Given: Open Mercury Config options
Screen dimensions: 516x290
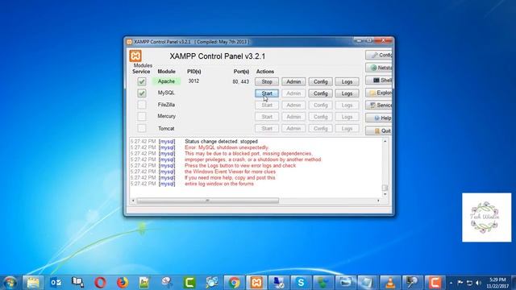Looking at the screenshot, I should [x=321, y=117].
